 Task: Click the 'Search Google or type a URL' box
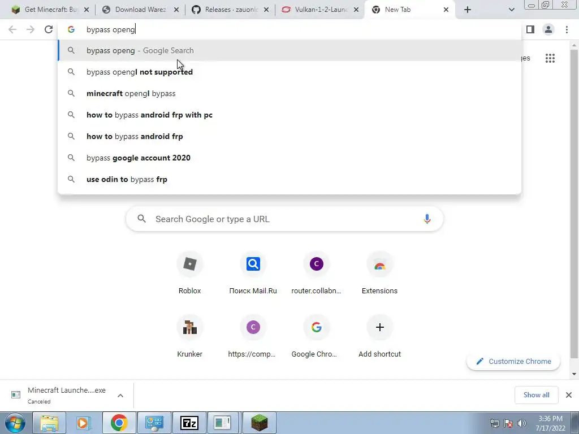pos(285,219)
